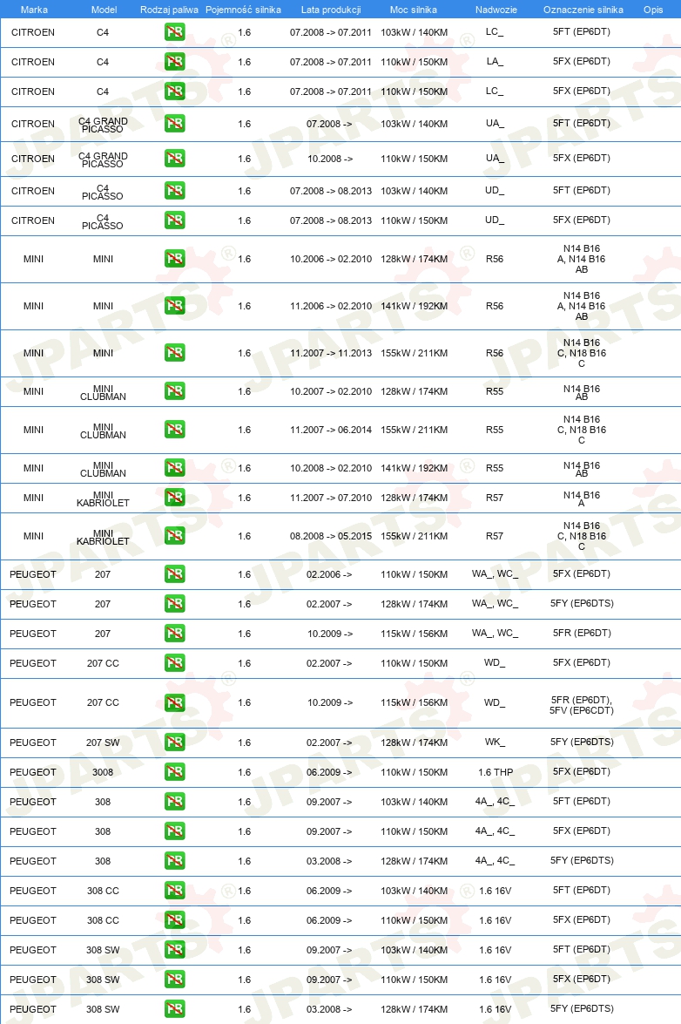Screen dimensions: 681x1024
Task: Click the '11.2007 -> 07.2010' production years cell
Action: click(331, 498)
